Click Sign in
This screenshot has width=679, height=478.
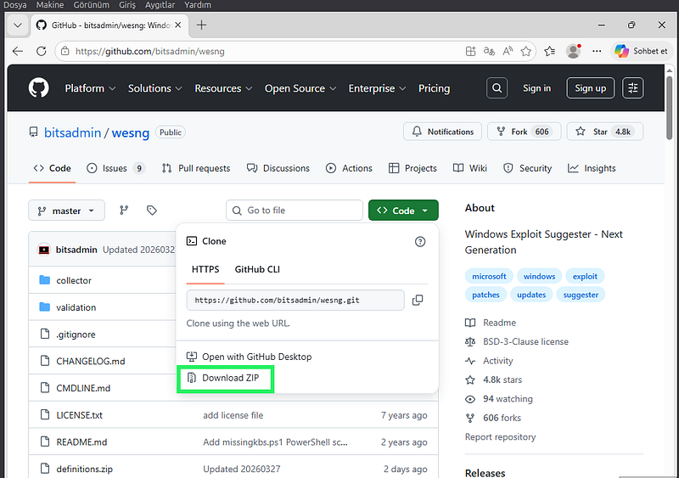pos(536,88)
